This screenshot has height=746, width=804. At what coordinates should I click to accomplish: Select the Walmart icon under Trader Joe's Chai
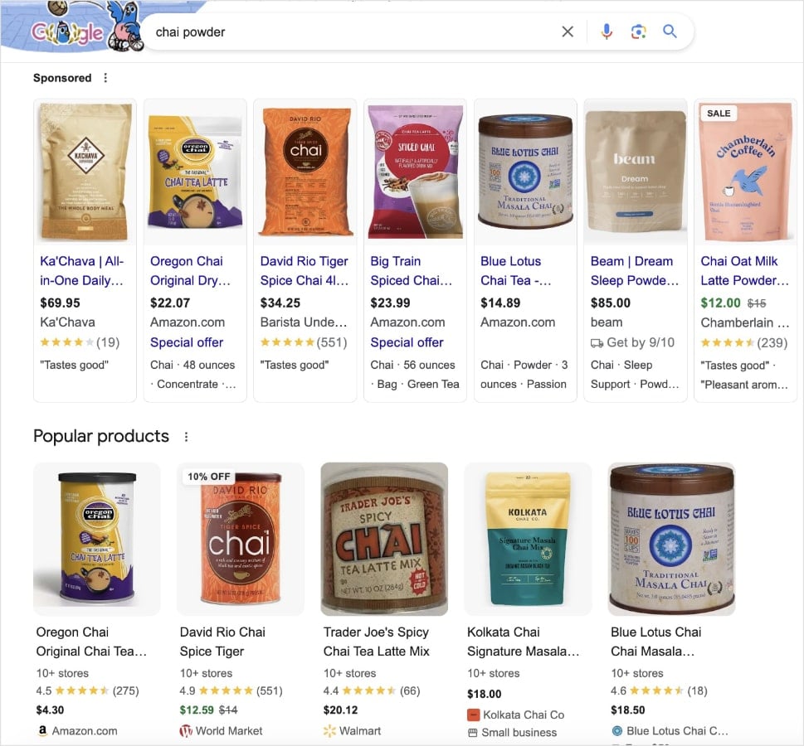(329, 733)
